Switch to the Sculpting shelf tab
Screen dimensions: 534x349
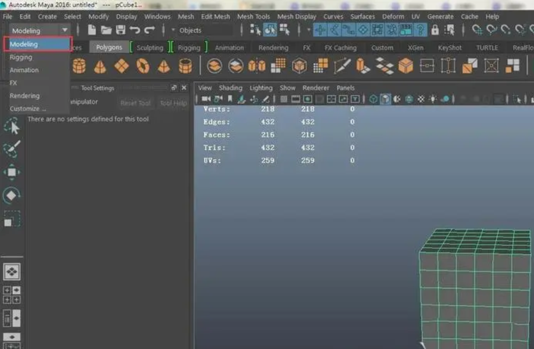150,48
